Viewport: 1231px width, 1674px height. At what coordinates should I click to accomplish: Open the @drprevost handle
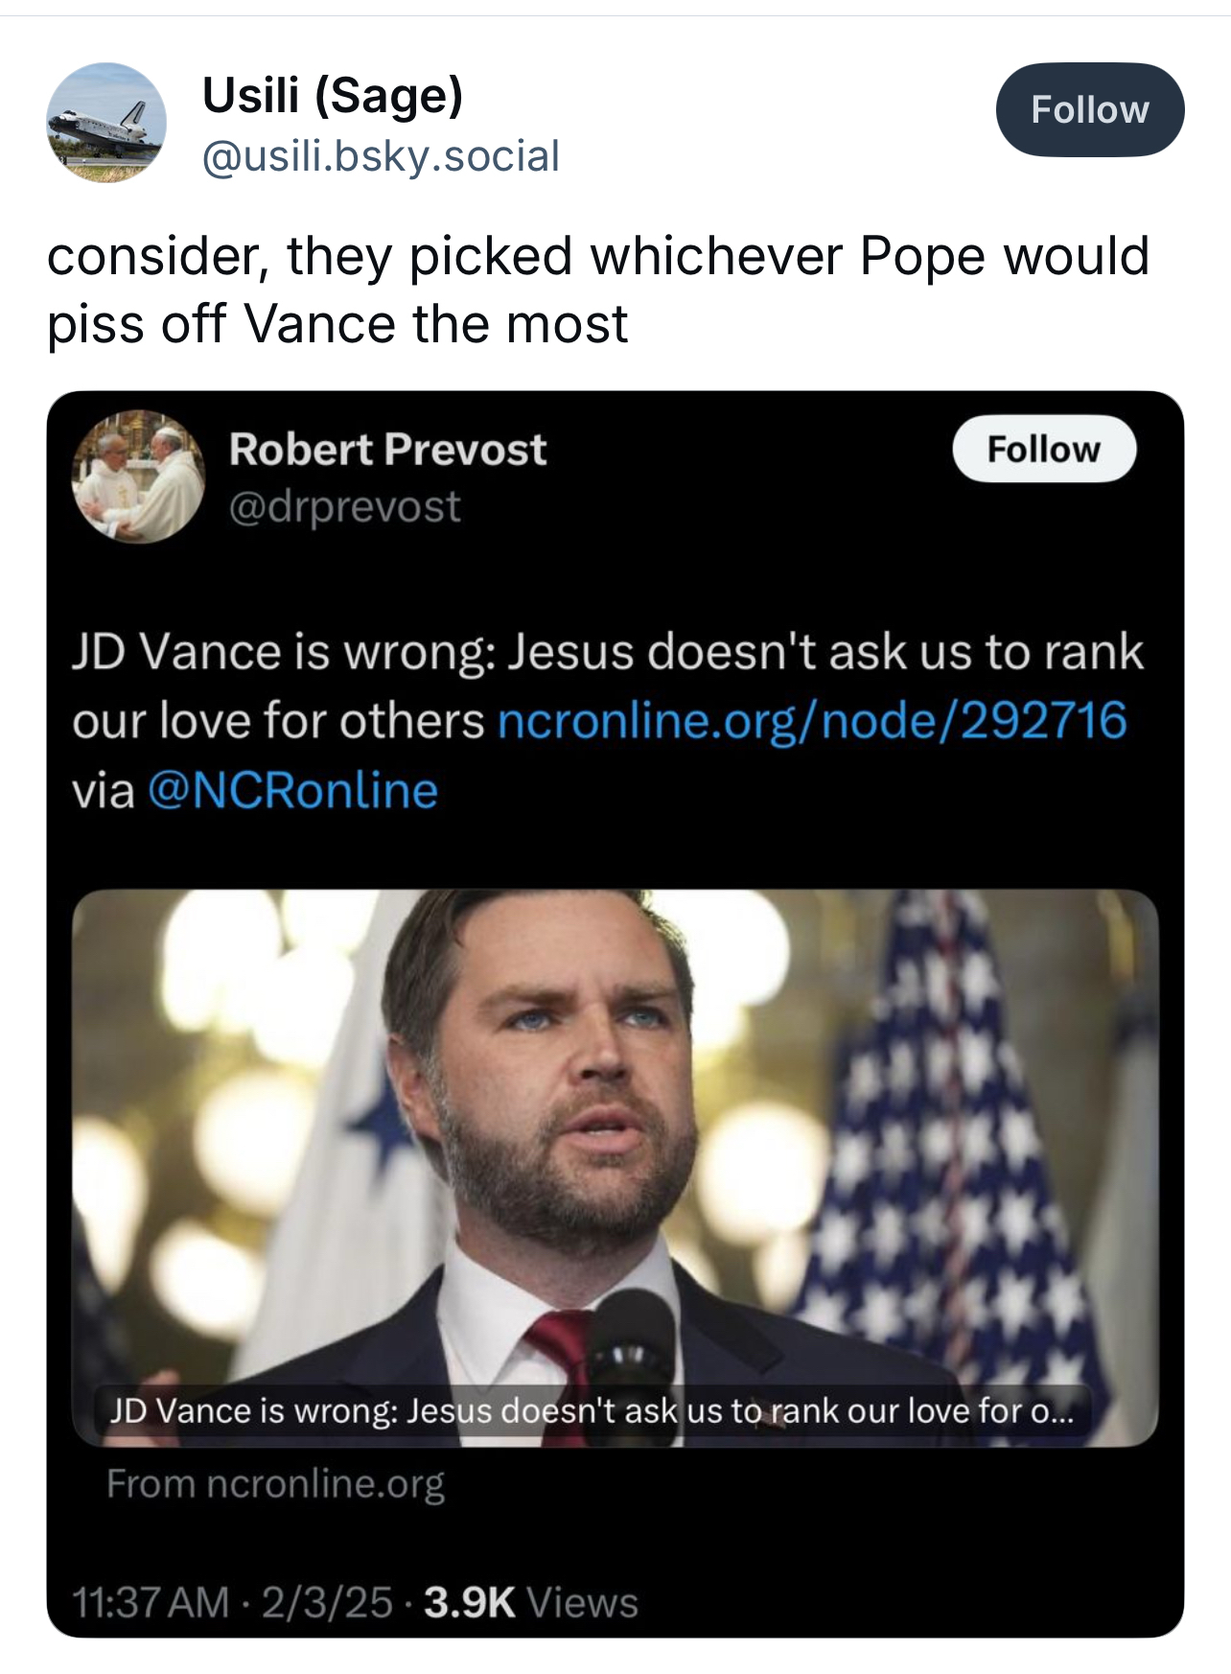pyautogui.click(x=344, y=506)
